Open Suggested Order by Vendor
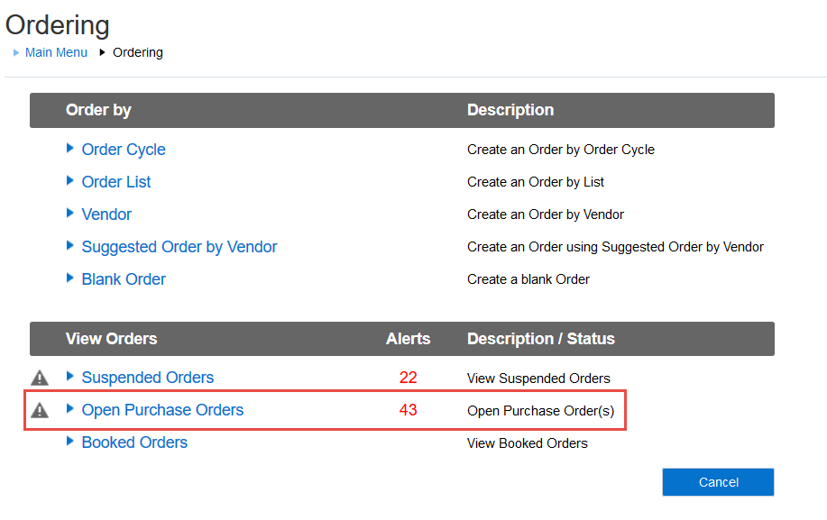The height and width of the screenshot is (520, 827). pos(179,247)
